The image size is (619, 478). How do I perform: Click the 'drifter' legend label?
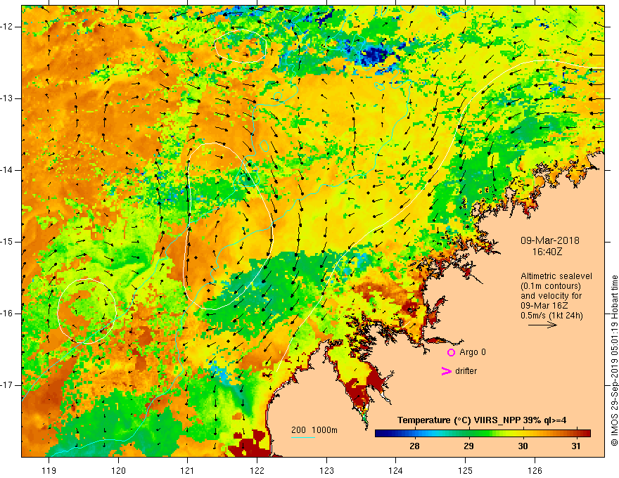(x=466, y=371)
